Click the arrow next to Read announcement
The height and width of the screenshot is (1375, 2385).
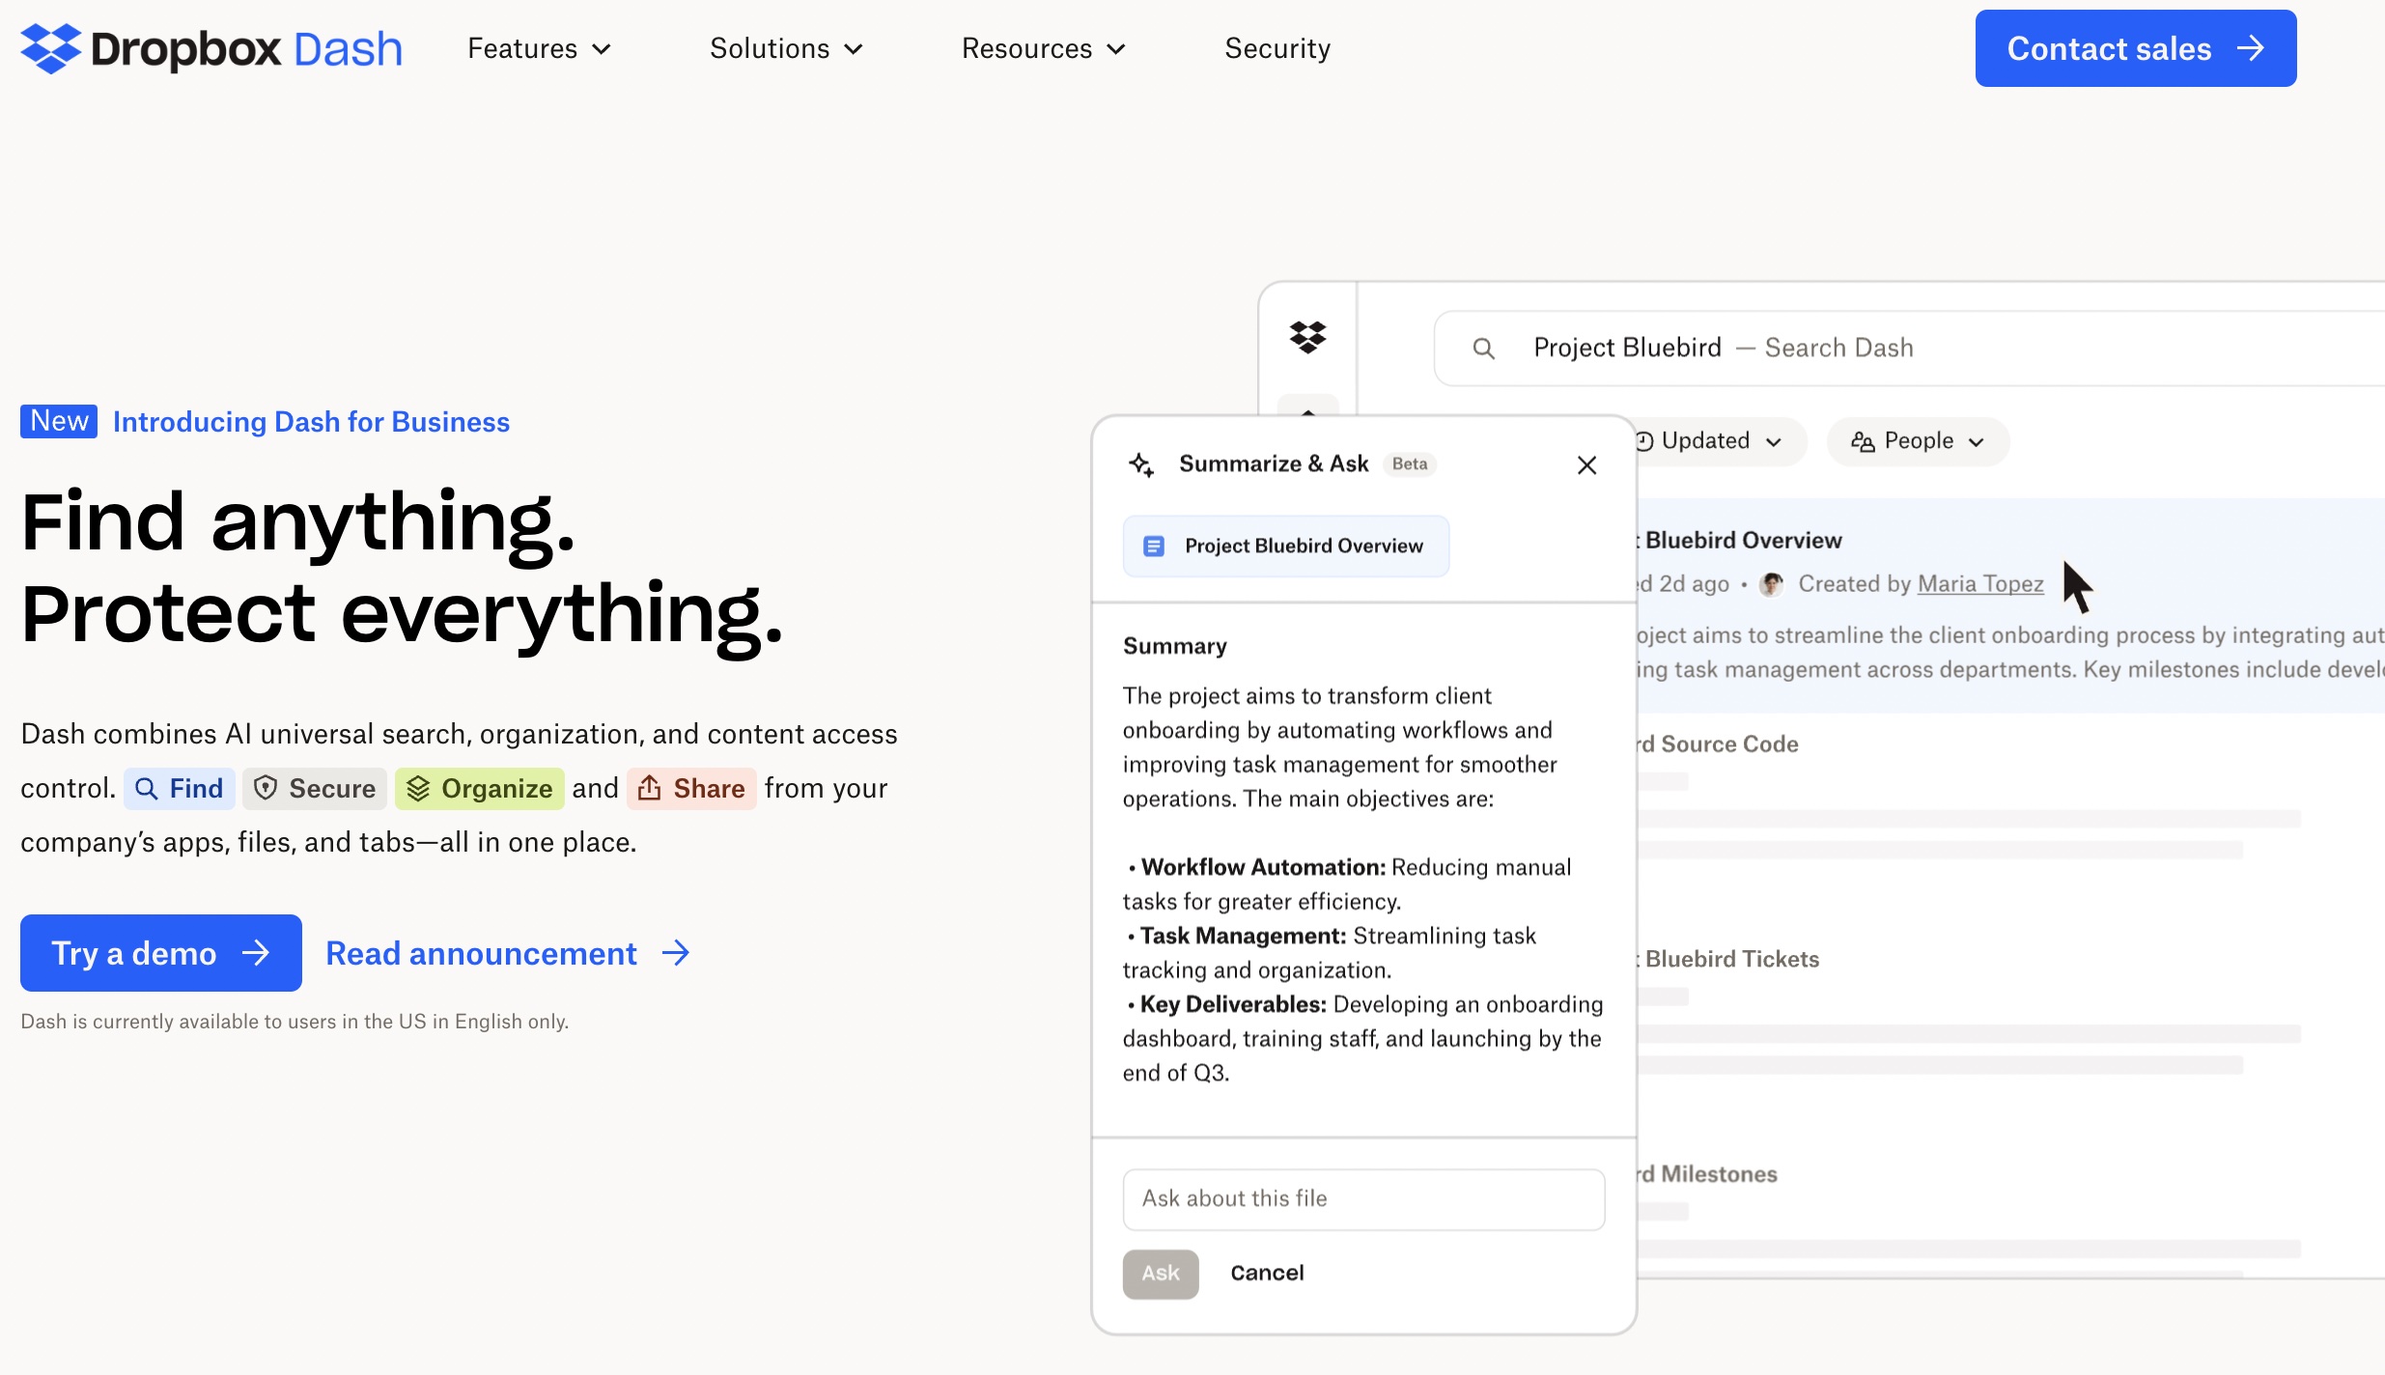pos(677,953)
